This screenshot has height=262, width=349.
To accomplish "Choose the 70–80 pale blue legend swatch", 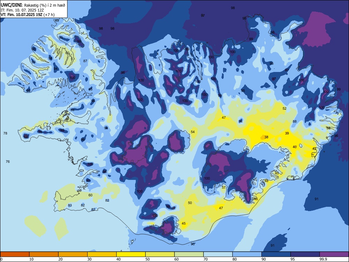I will pos(218,254).
